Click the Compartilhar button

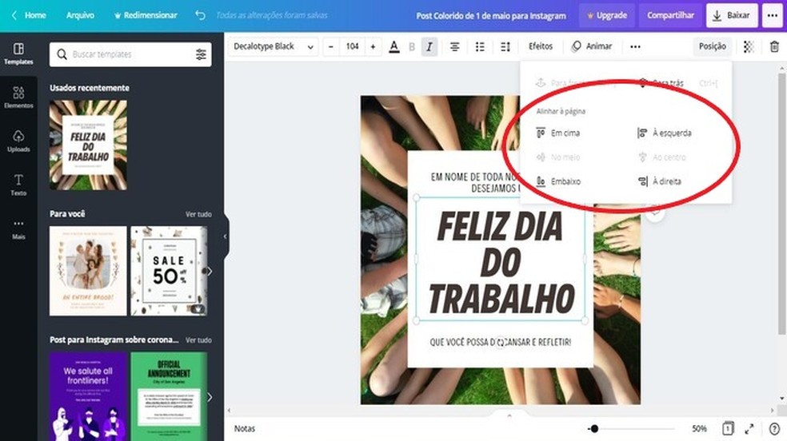pos(670,15)
